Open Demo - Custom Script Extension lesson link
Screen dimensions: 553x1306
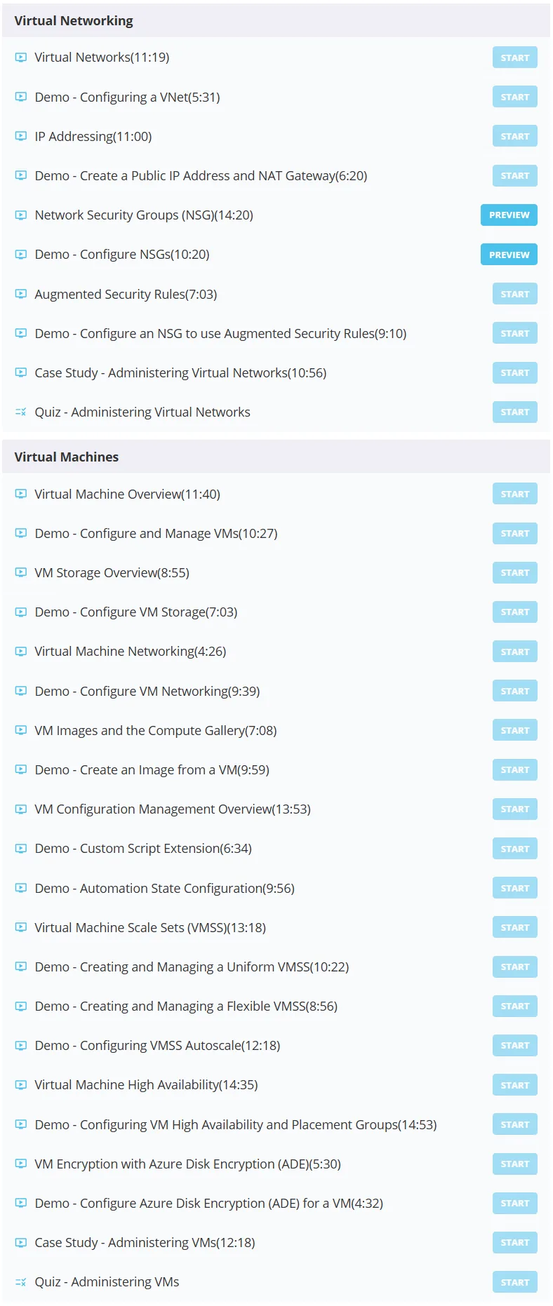coord(143,849)
